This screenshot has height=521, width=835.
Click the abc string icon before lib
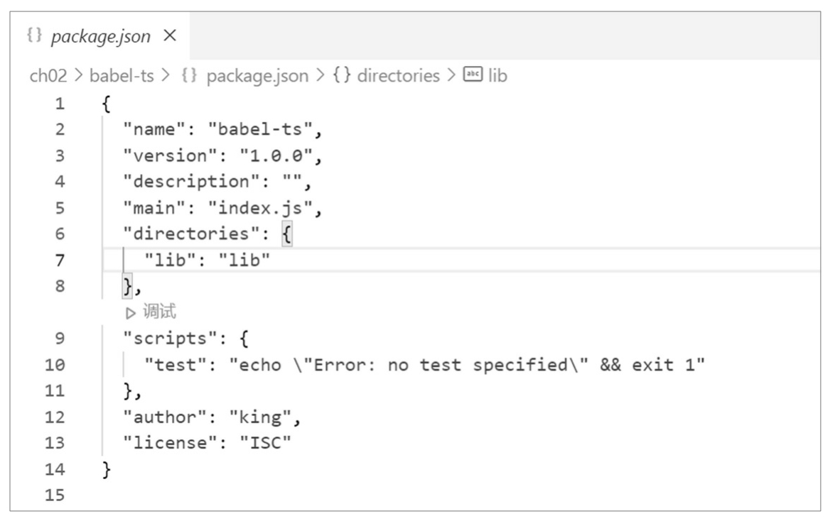click(473, 74)
